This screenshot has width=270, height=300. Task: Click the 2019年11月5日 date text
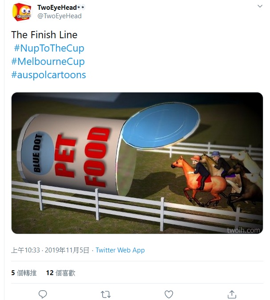click(x=67, y=250)
